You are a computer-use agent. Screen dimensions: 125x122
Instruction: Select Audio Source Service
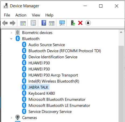click(47, 45)
